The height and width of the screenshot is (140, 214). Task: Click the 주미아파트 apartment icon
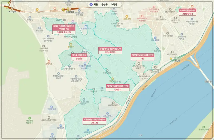(107, 71)
